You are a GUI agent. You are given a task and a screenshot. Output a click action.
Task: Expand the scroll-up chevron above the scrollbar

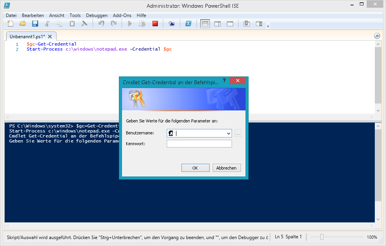click(377, 36)
